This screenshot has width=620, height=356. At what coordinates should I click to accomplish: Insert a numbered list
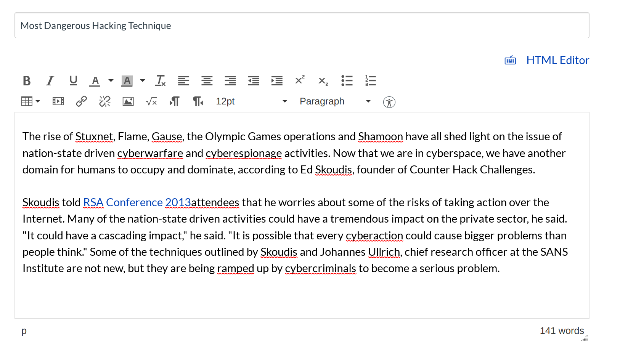point(370,81)
